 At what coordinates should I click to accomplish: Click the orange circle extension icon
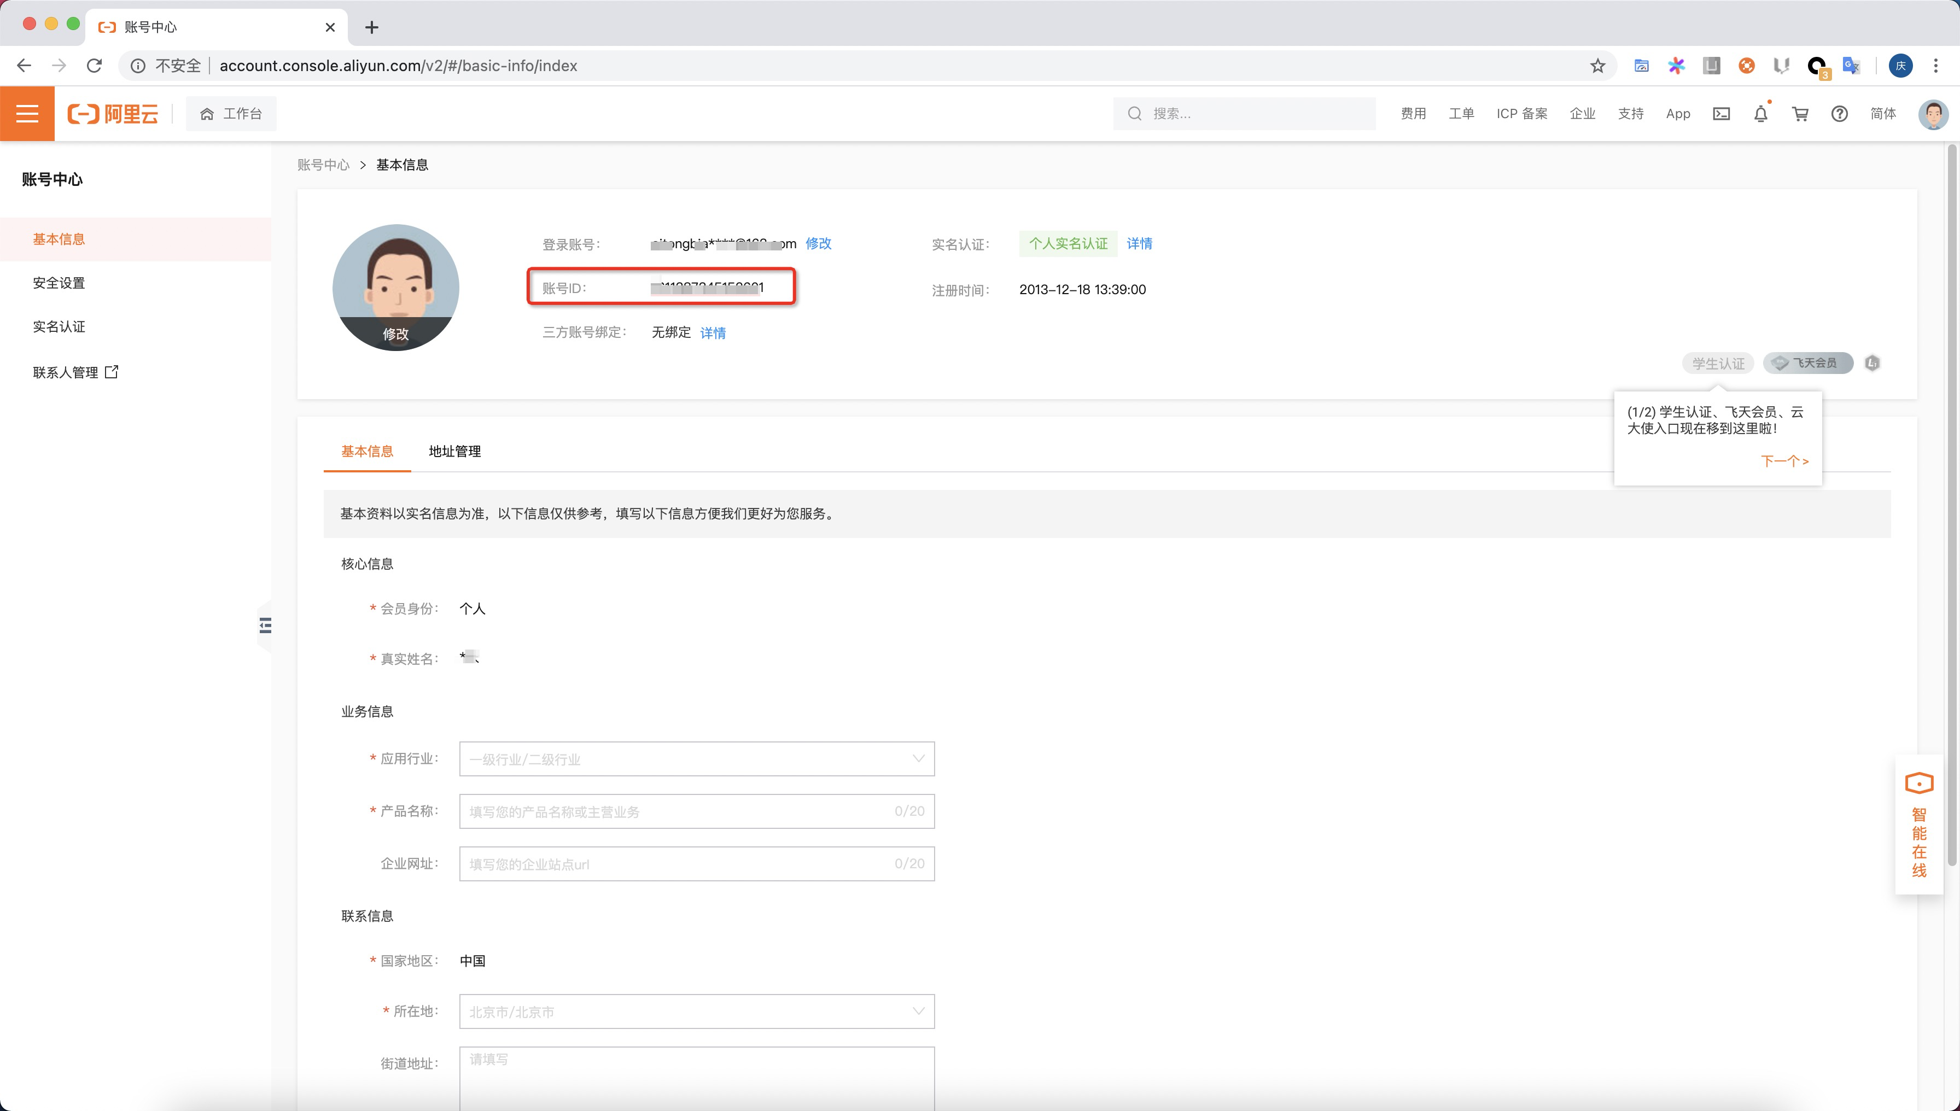[x=1746, y=66]
